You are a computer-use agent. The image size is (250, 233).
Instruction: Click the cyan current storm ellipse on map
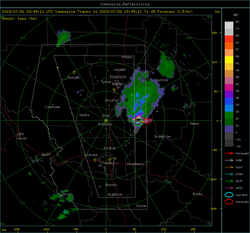pos(138,121)
